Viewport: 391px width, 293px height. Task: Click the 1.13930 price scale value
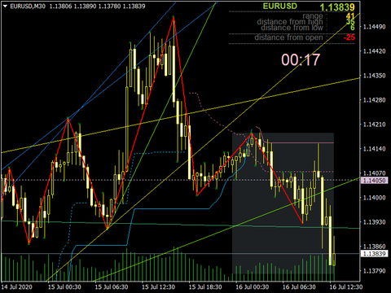click(x=374, y=222)
